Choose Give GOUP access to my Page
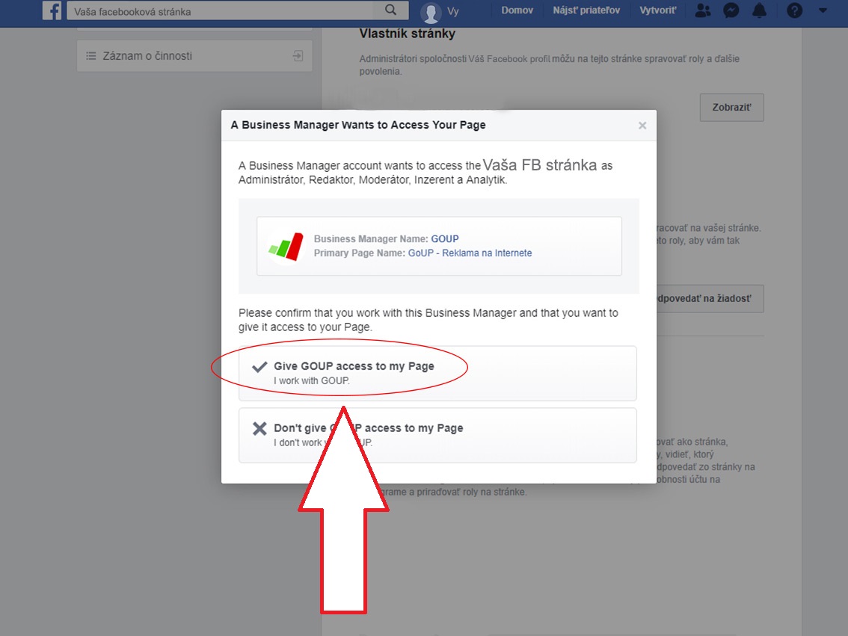The height and width of the screenshot is (636, 848). pos(437,373)
